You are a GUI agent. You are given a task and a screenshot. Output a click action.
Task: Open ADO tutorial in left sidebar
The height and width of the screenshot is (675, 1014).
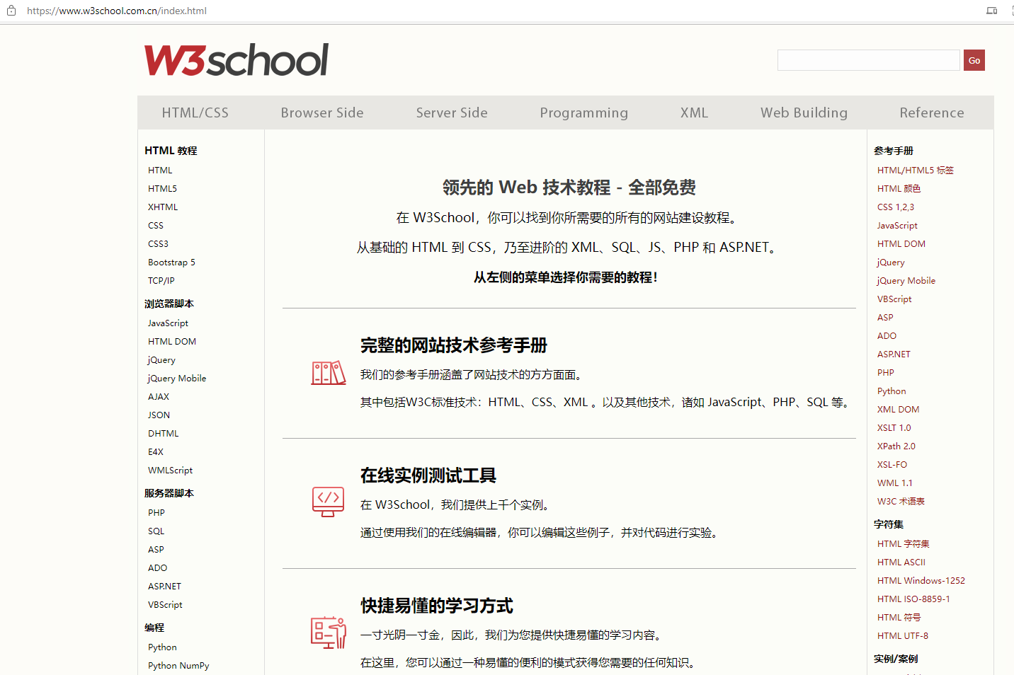pyautogui.click(x=158, y=567)
